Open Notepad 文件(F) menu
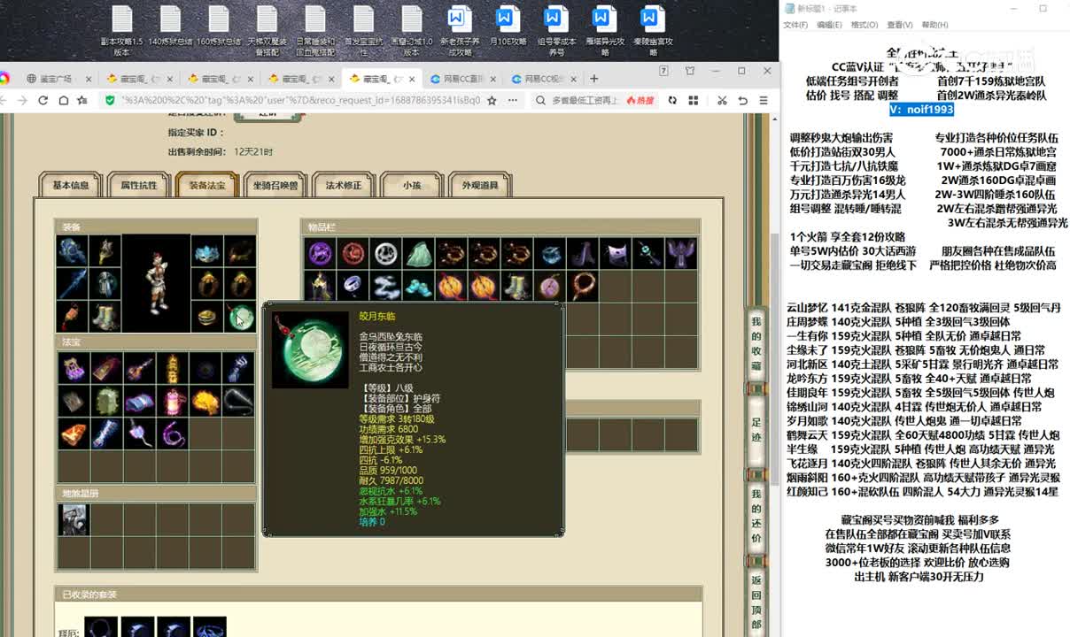The image size is (1070, 637). (795, 25)
